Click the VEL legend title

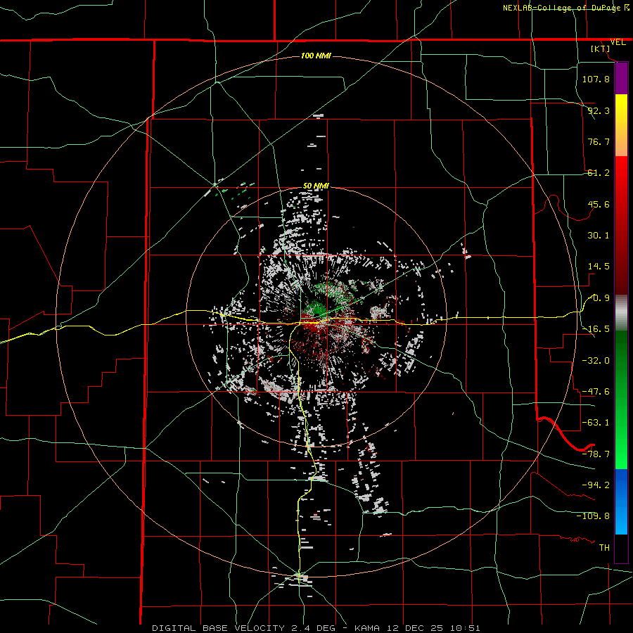tap(618, 42)
